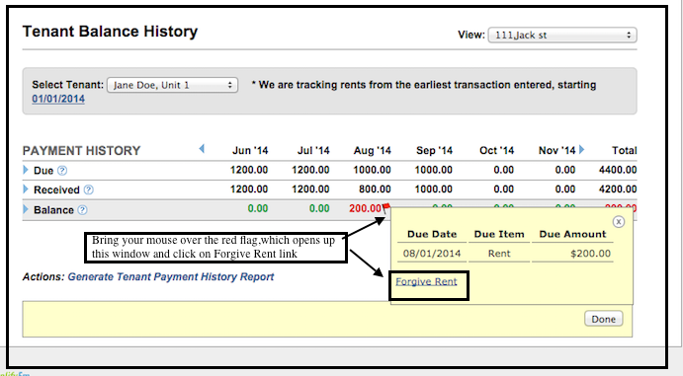683x376 pixels.
Task: Click the Tenant Balance History heading
Action: click(110, 32)
